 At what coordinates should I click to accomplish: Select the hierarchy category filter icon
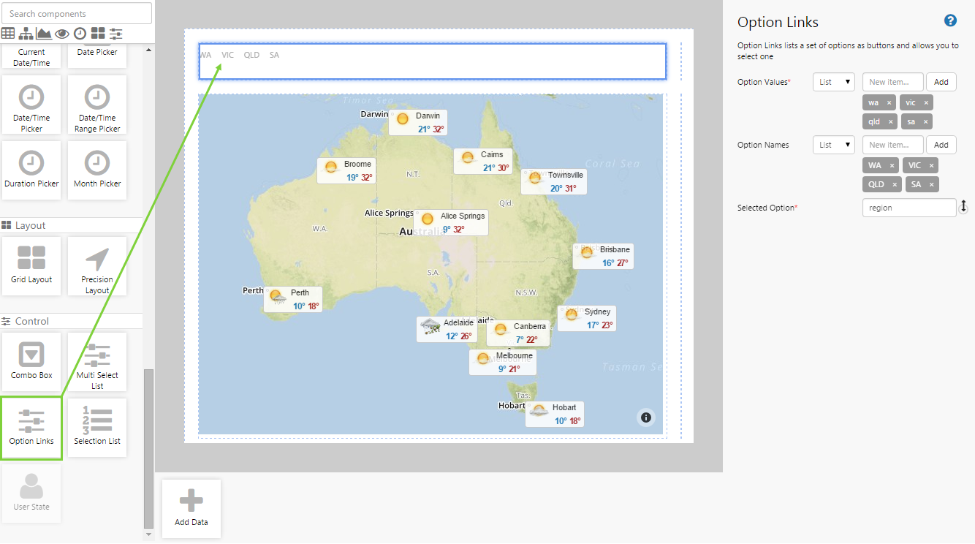click(x=26, y=34)
